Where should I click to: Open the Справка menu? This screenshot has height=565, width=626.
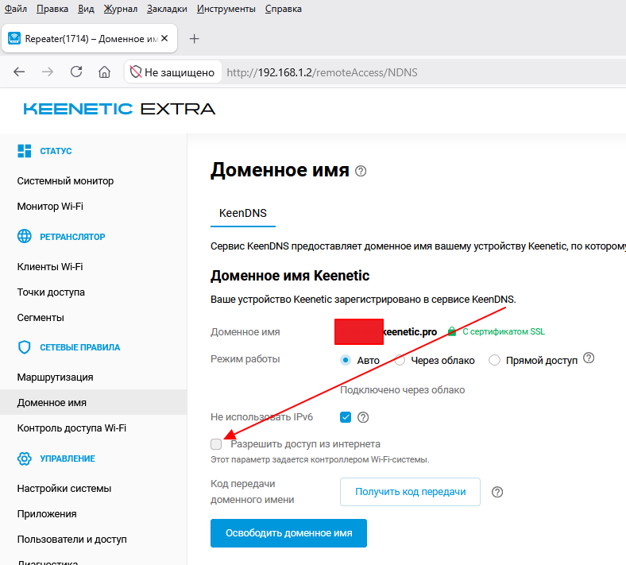[x=284, y=9]
